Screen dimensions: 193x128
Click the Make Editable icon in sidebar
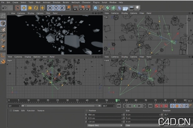[x=3, y=16]
